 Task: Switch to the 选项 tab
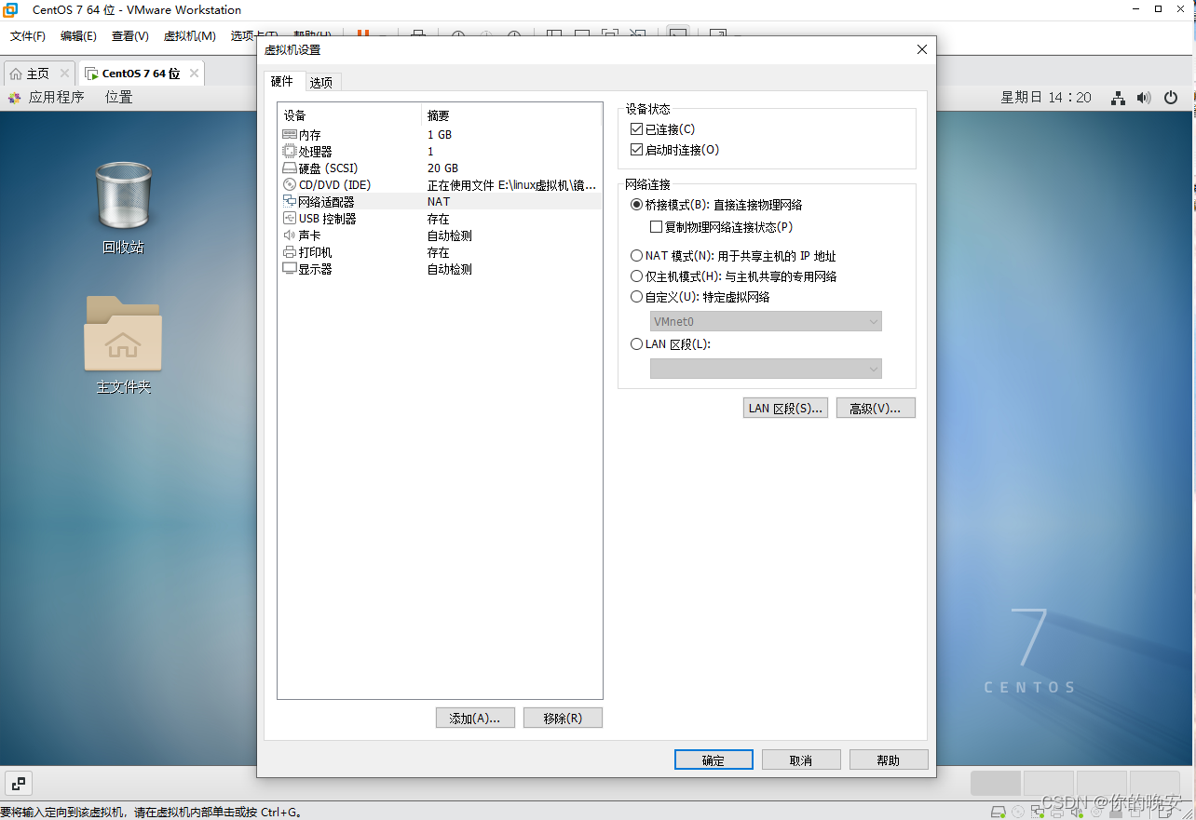tap(321, 83)
